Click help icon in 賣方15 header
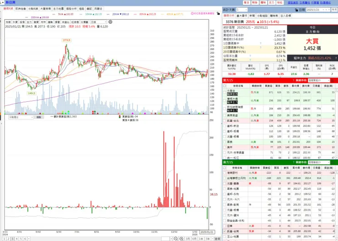Image resolution: width=338 pixels, height=241 pixels. [293, 162]
